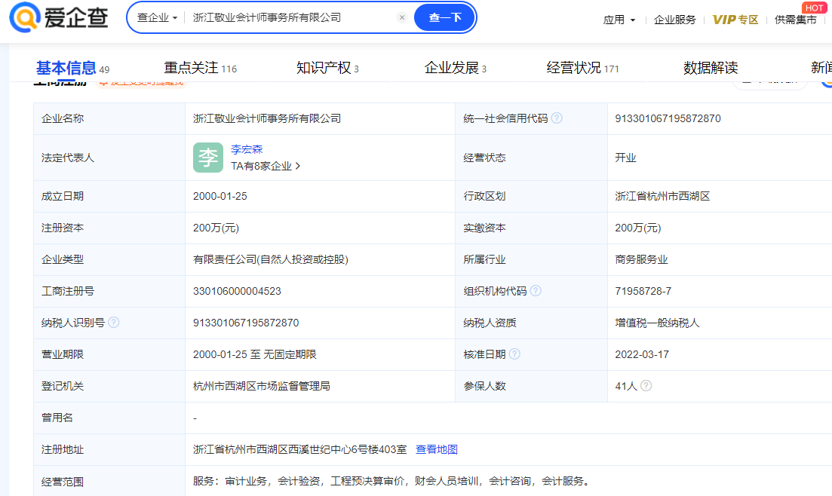Click the 查一下 search button
The image size is (832, 496).
click(x=444, y=17)
